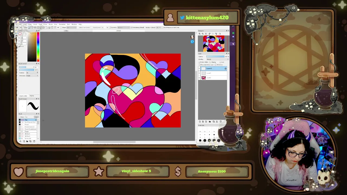
Task: Click the circle snap icon
Action: tap(44, 28)
